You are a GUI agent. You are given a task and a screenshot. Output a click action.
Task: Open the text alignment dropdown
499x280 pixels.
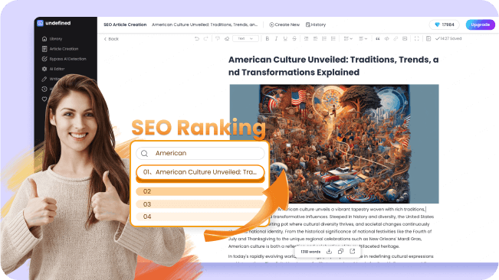click(x=363, y=39)
